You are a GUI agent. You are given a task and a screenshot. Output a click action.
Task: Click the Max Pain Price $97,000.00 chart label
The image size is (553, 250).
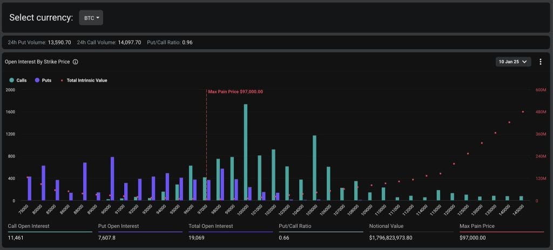pos(235,92)
